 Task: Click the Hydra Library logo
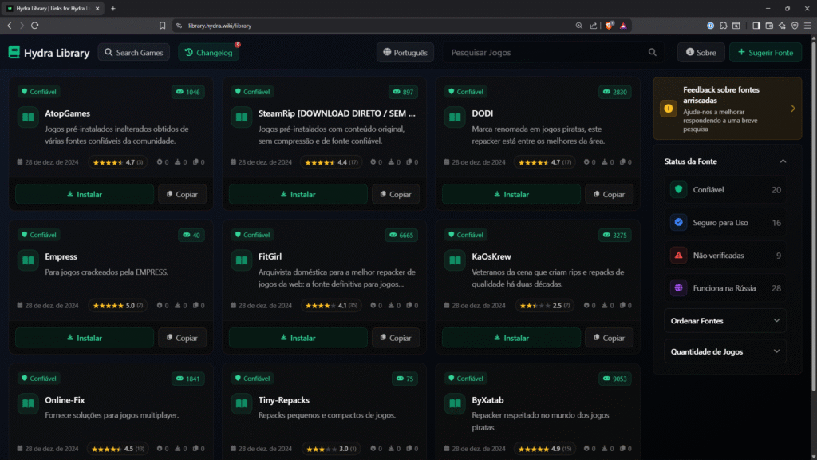click(x=49, y=53)
